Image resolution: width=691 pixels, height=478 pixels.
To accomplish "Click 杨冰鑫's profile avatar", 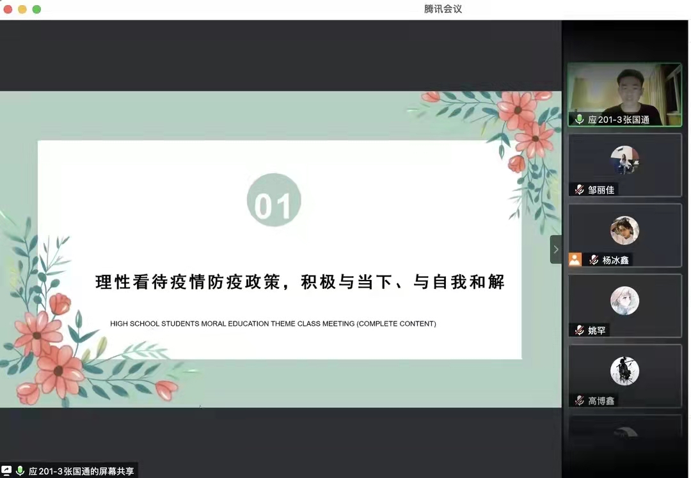I will tap(624, 231).
